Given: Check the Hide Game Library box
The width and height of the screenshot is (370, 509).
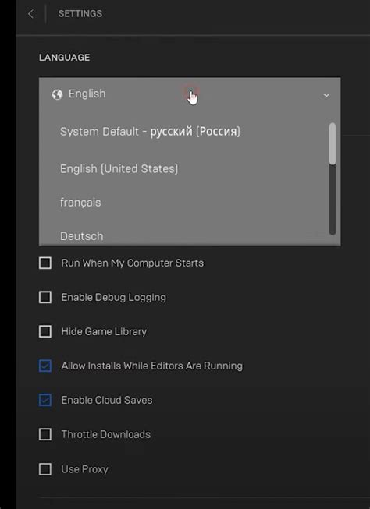Looking at the screenshot, I should pyautogui.click(x=44, y=331).
